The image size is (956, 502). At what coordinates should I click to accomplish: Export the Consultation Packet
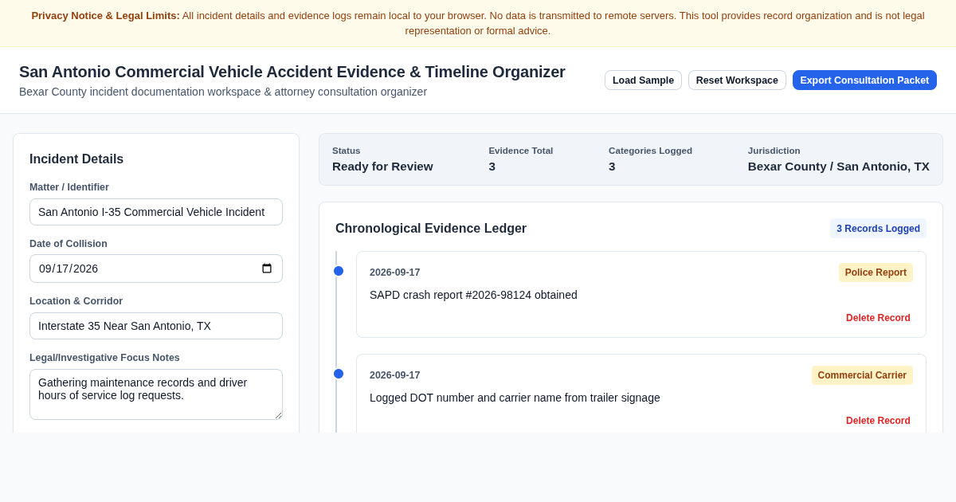pyautogui.click(x=864, y=80)
